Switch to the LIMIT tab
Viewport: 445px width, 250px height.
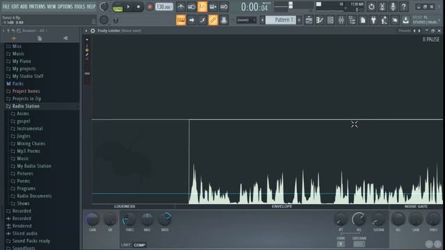(x=126, y=245)
